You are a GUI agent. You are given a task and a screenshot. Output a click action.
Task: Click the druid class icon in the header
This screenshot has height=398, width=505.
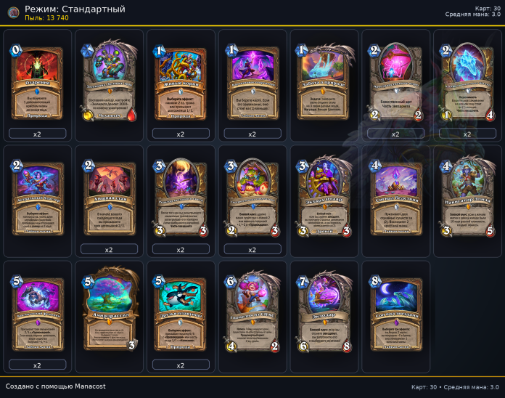pos(13,12)
